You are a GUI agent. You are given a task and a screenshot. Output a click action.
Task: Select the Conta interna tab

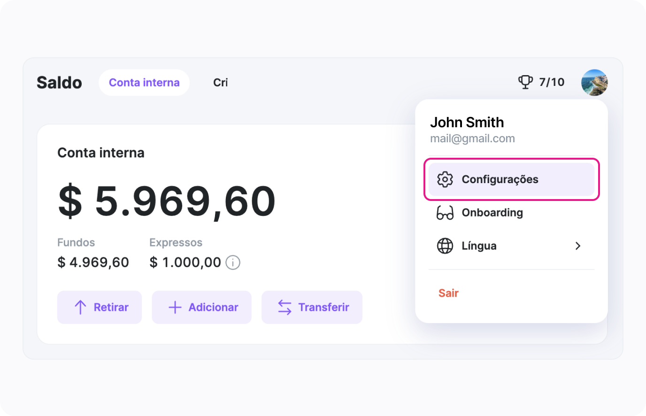(x=144, y=83)
